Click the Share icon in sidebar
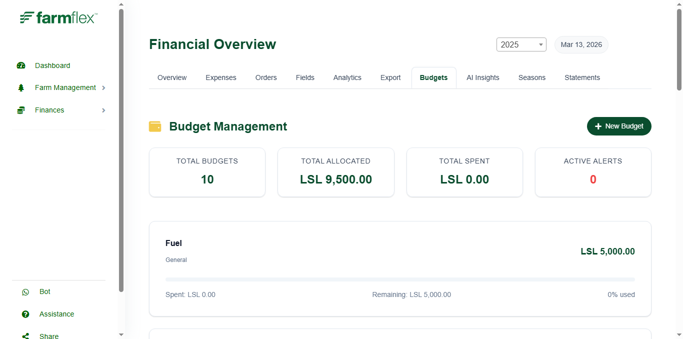 (x=25, y=336)
